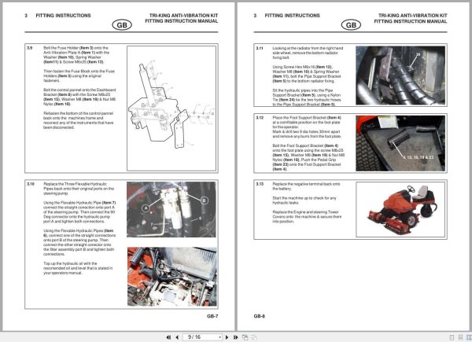The width and height of the screenshot is (472, 342).
Task: Click 'TRI-KING ANTI-VIBRATION KIT' title on right page
Action: coord(413,16)
